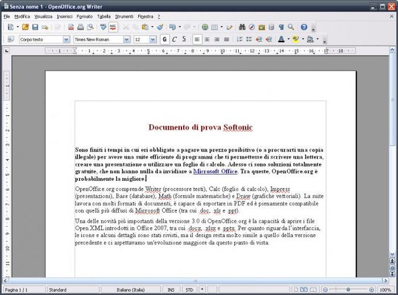Open the Gallery picture icon
The image size is (398, 295).
click(x=262, y=27)
